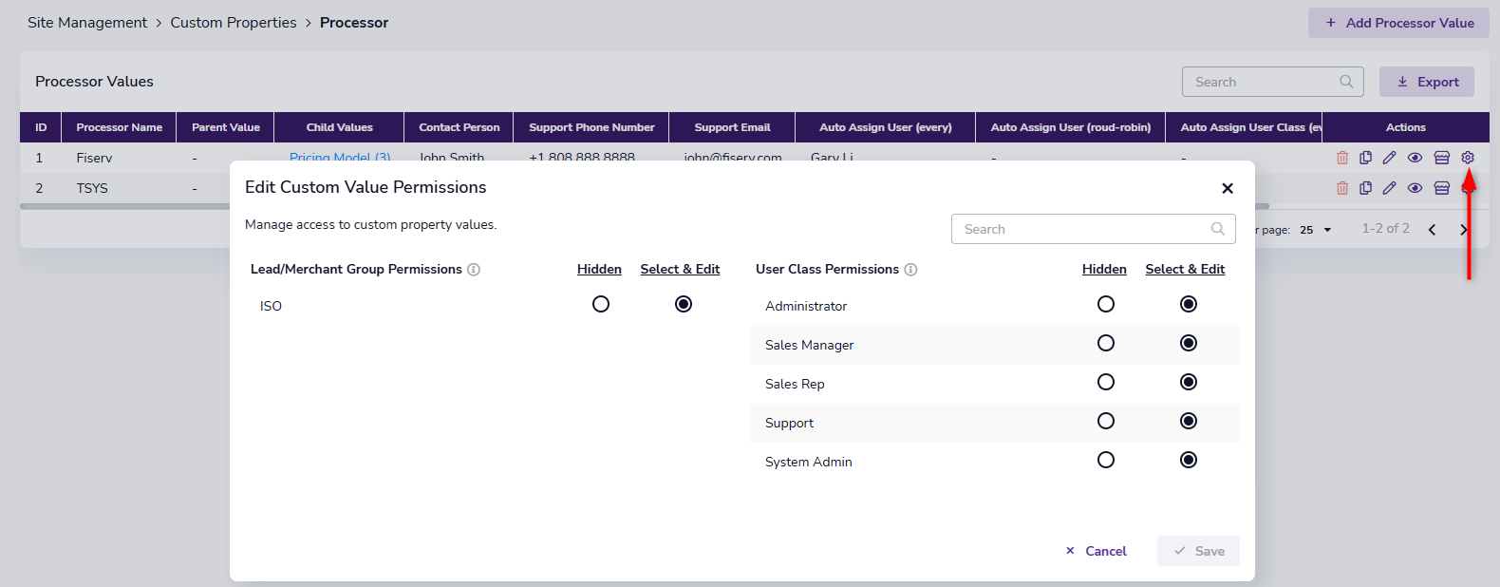Click Hidden header under User Class Permissions
Screen dimensions: 1500x587
[1104, 270]
